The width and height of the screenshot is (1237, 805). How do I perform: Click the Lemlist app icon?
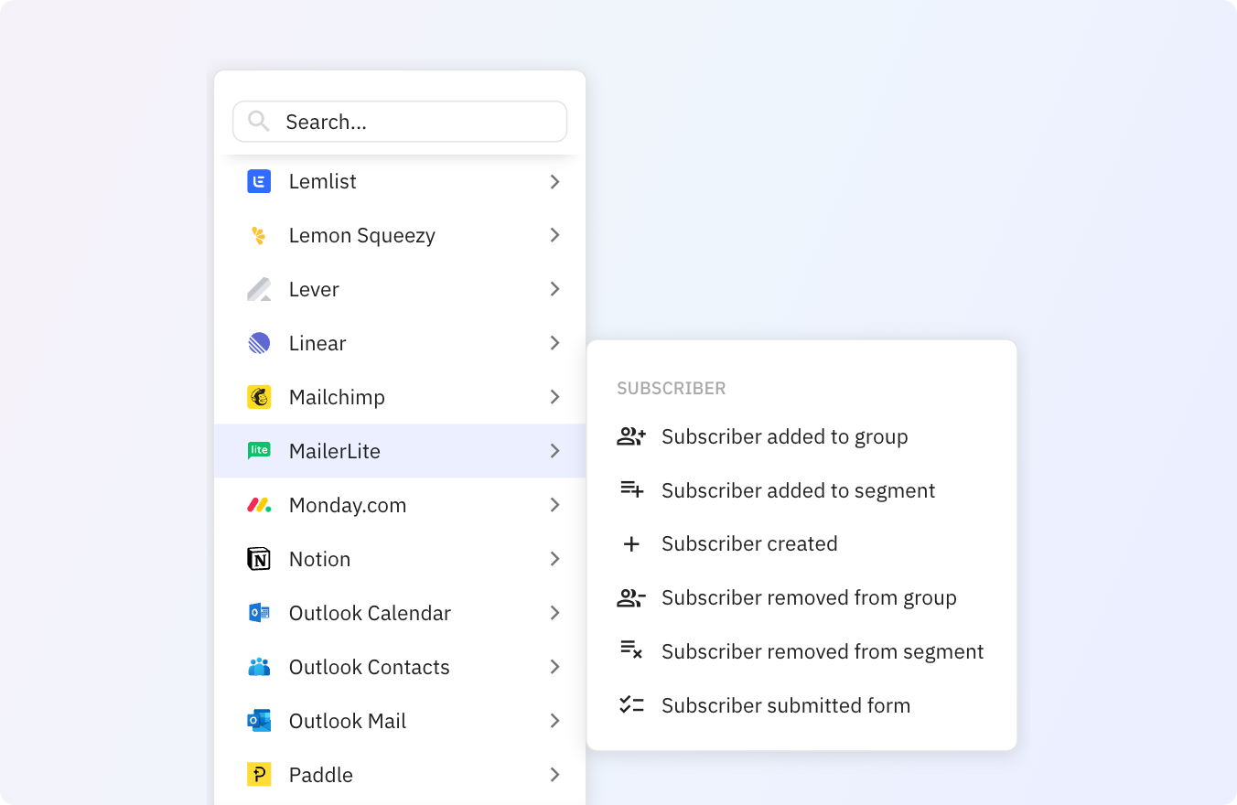tap(259, 181)
